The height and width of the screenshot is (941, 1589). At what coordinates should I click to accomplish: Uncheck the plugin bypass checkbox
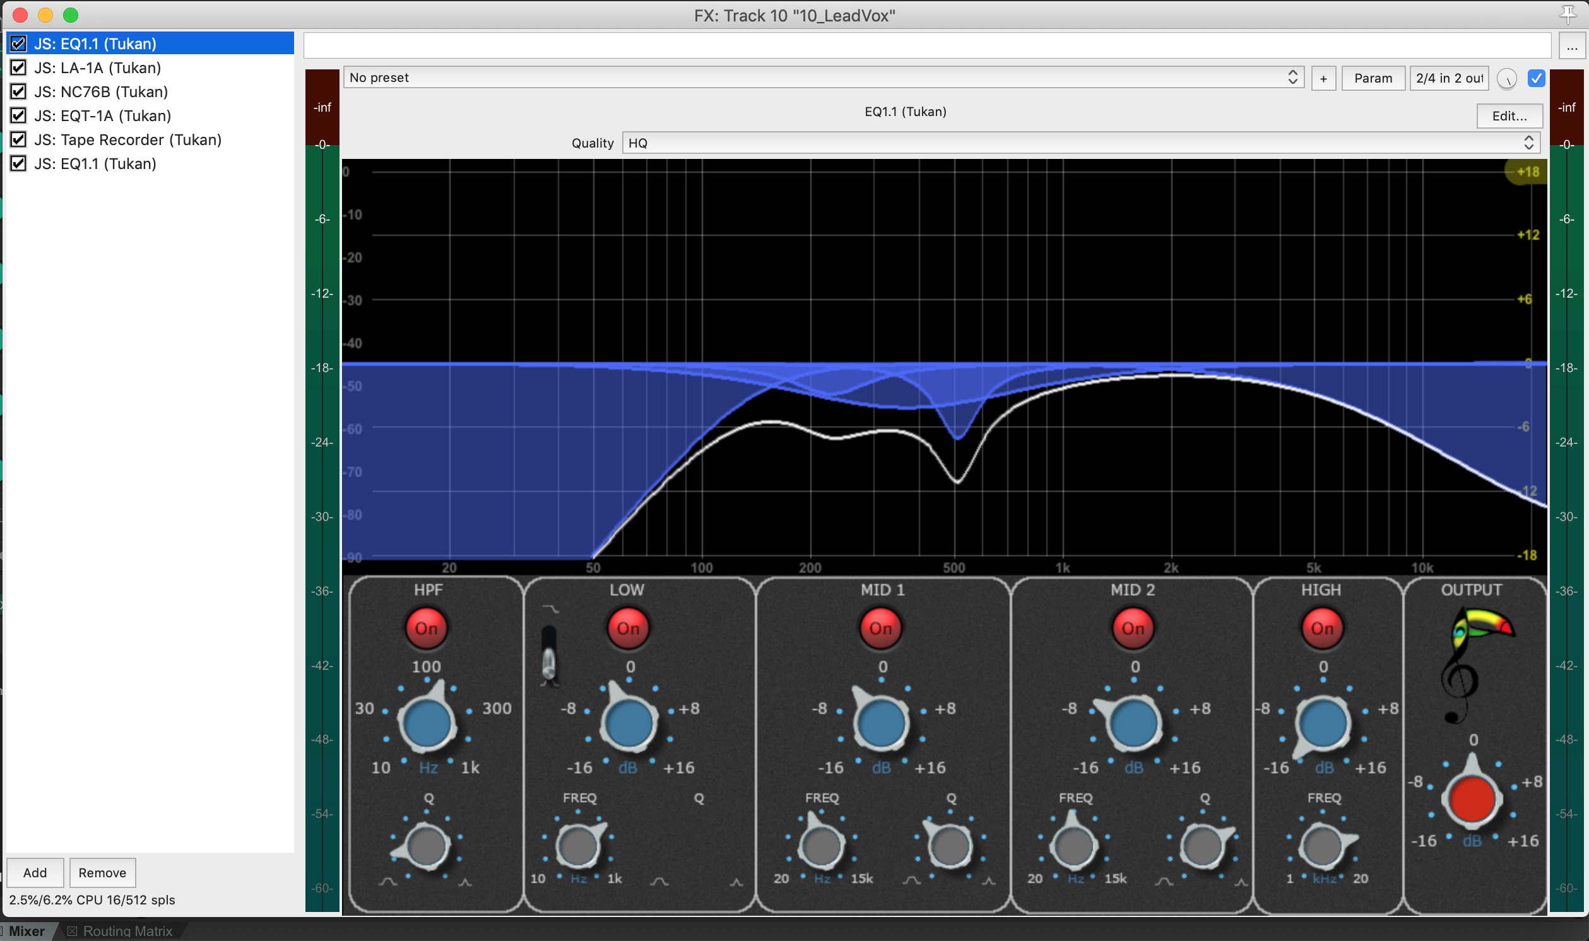(1537, 79)
